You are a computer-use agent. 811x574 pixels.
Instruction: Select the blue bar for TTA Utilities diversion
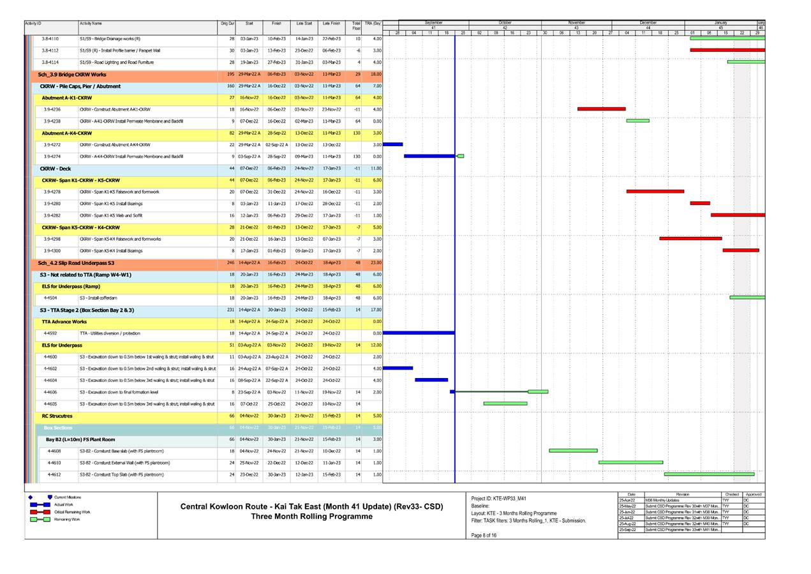tap(421, 333)
